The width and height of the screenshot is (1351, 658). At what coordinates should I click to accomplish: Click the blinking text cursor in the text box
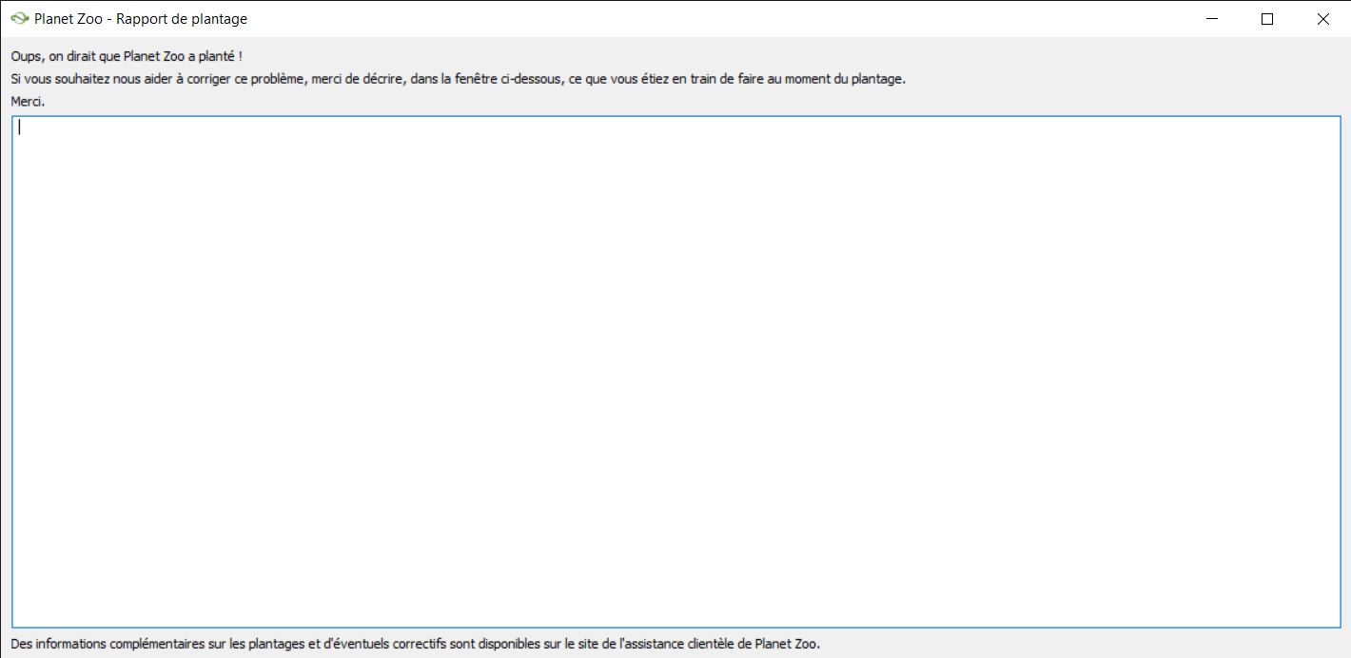tap(19, 127)
